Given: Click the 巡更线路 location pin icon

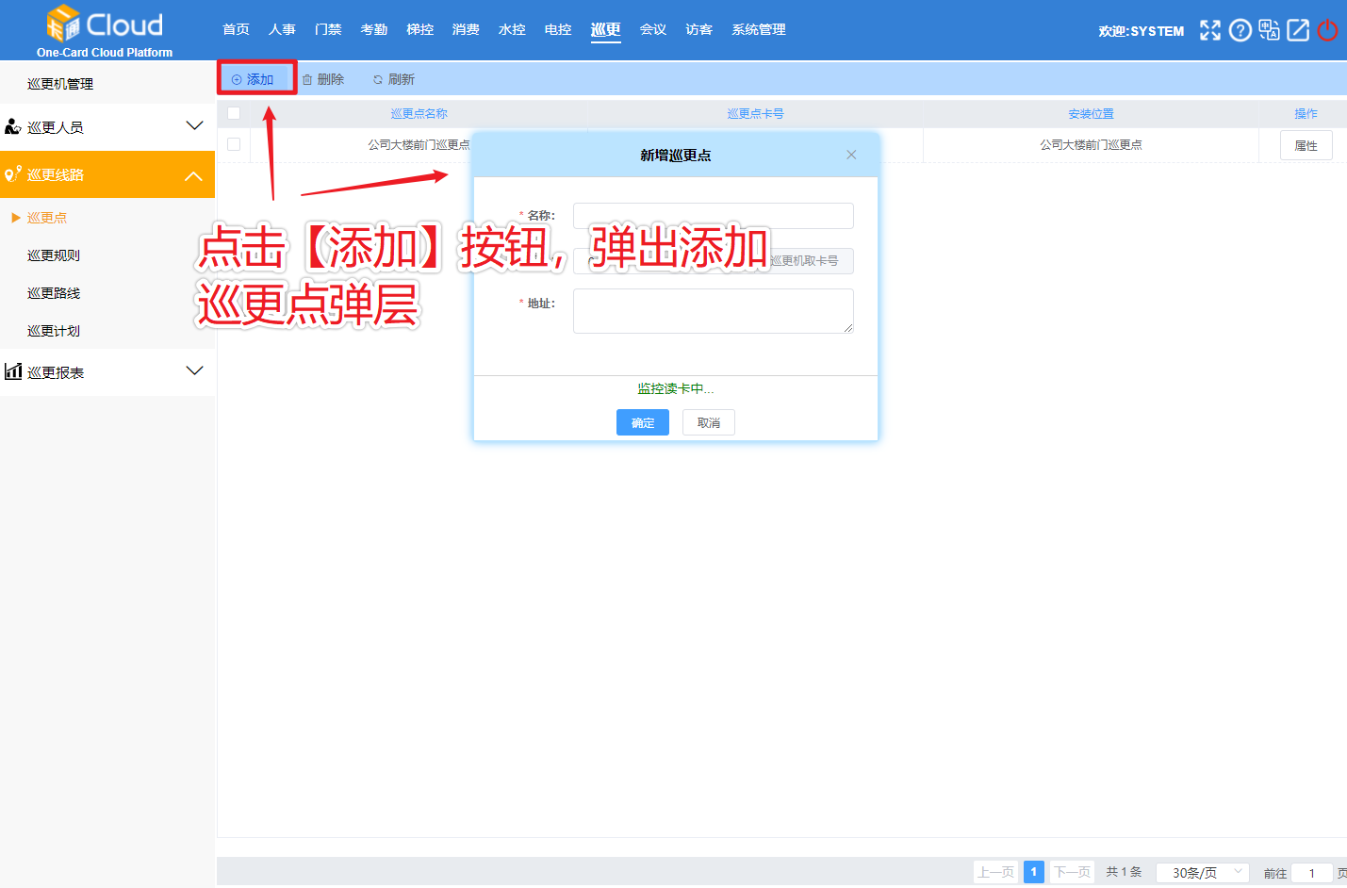Looking at the screenshot, I should (13, 173).
